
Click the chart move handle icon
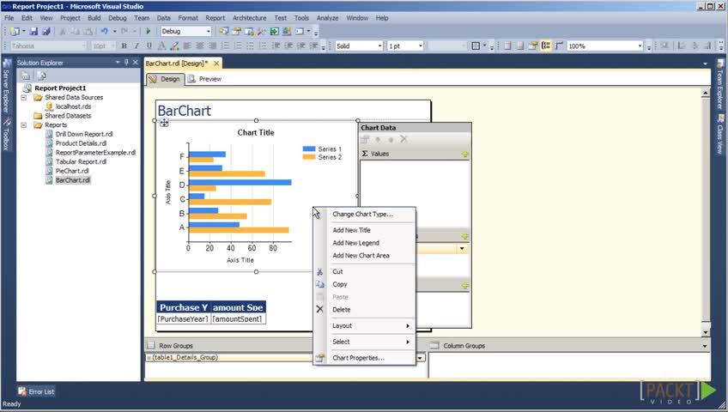click(x=164, y=123)
